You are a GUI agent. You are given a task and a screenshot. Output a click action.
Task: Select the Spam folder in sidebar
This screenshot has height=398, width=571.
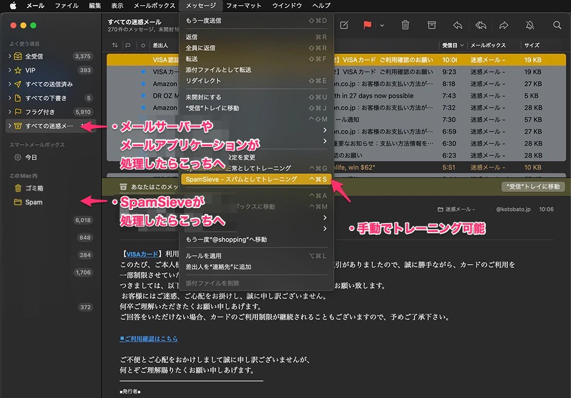tap(34, 202)
